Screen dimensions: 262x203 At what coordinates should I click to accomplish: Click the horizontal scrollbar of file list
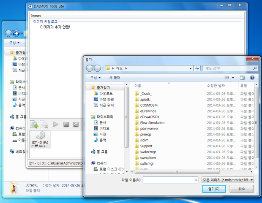[177, 172]
